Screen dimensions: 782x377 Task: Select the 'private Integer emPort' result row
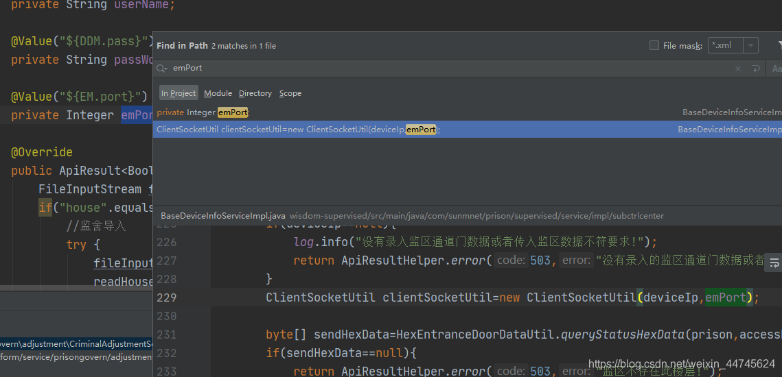click(468, 112)
